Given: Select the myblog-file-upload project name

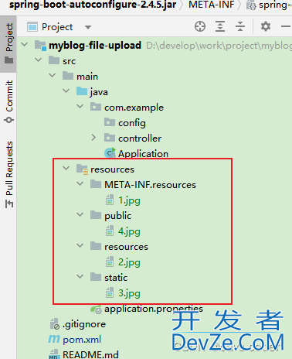Looking at the screenshot, I should (x=95, y=45).
